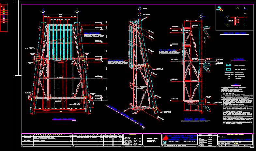Select the white swatch in color legend
Viewport: 256px width, 151px height.
(x=4, y=19)
